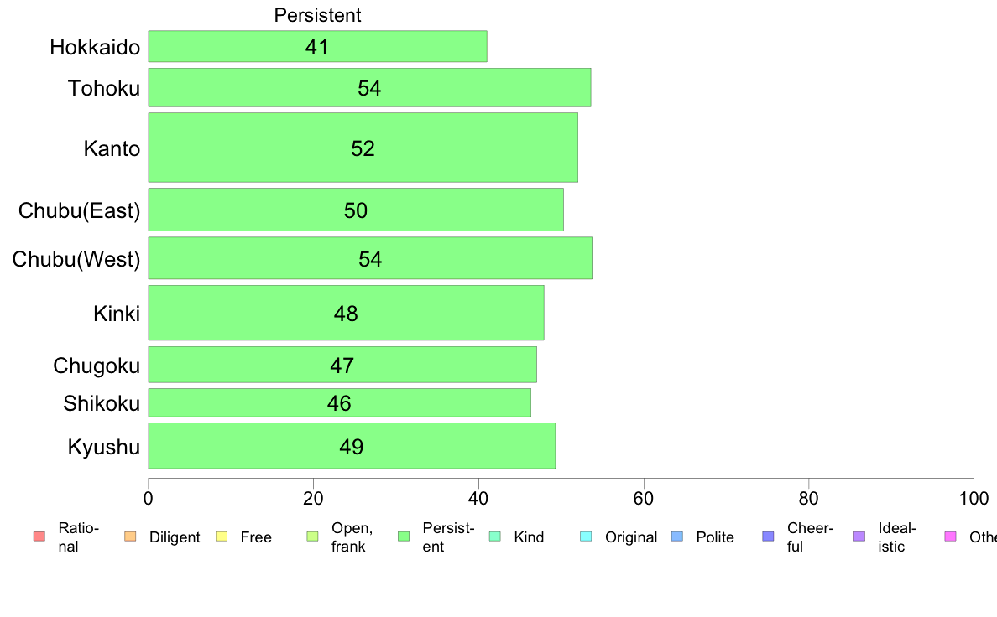Image resolution: width=997 pixels, height=617 pixels.
Task: Click the Persistent green legend swatch
Action: click(x=403, y=537)
